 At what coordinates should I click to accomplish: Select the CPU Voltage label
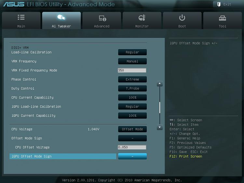tap(22, 129)
